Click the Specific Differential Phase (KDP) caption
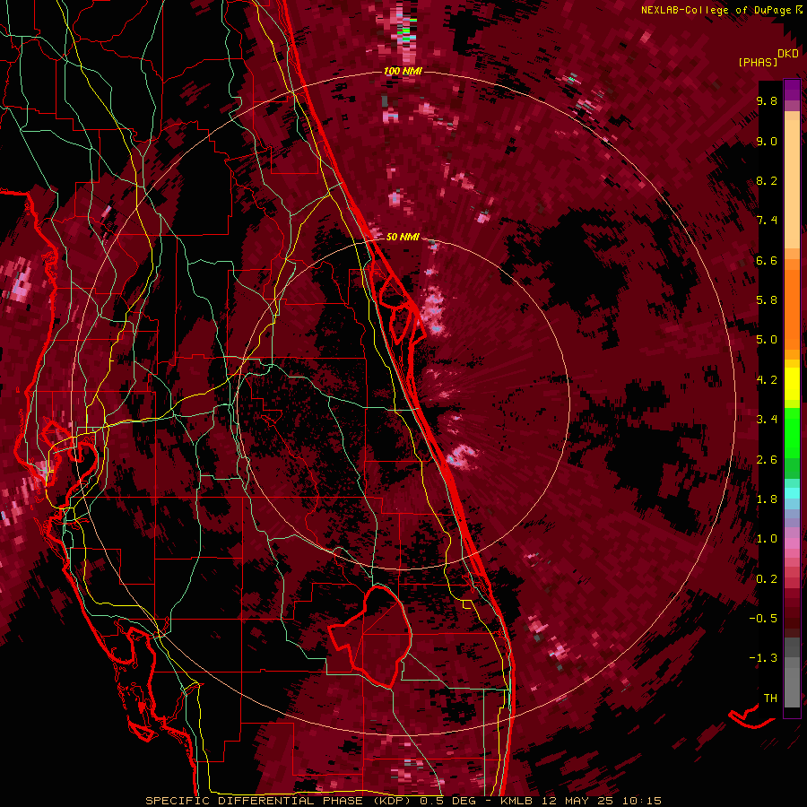807x807 pixels. [x=403, y=801]
